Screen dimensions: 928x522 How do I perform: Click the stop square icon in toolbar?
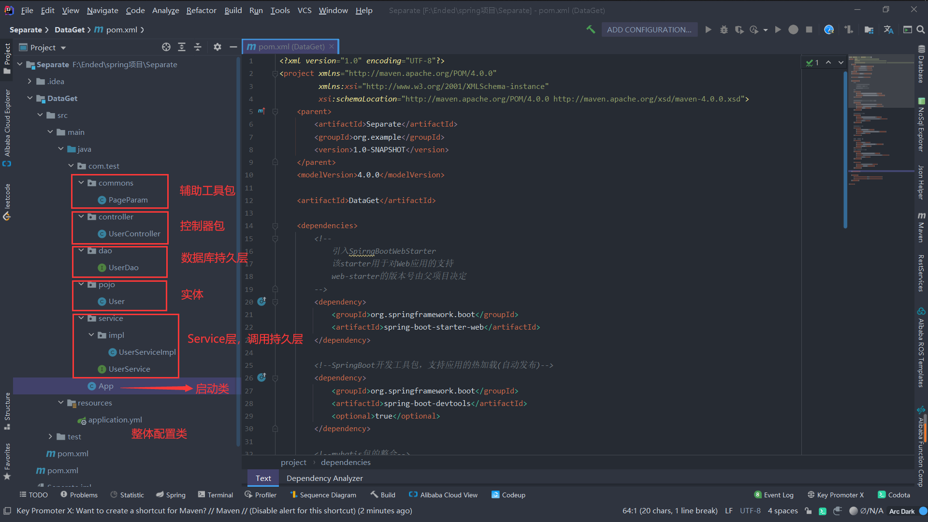pyautogui.click(x=809, y=29)
